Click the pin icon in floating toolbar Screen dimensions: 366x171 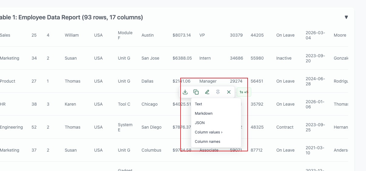(218, 92)
